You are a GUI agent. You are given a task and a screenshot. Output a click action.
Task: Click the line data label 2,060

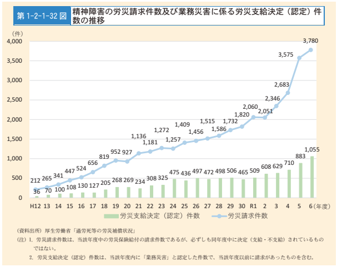point(250,107)
